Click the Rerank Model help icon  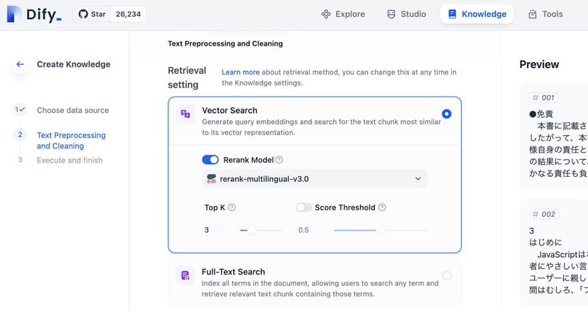279,160
